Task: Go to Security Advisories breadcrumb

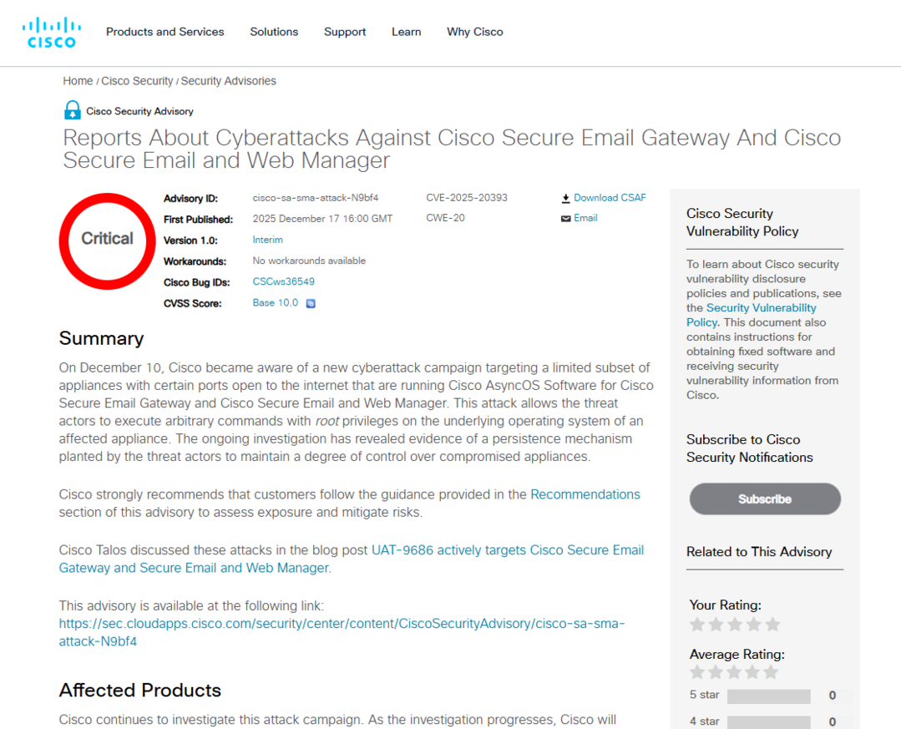Action: [228, 81]
